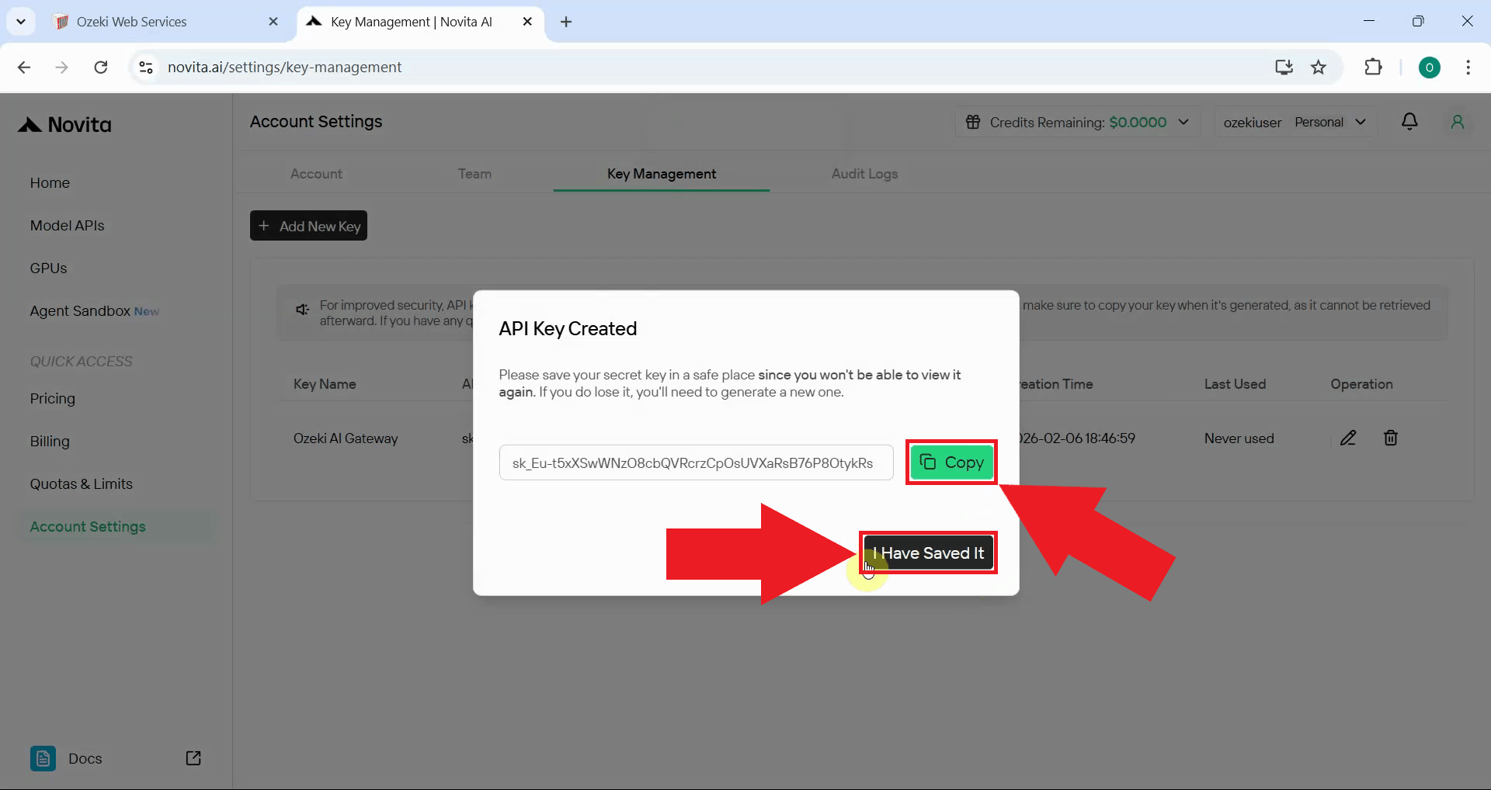1491x790 pixels.
Task: Expand the Credits Remaining dropdown
Action: pyautogui.click(x=1185, y=122)
